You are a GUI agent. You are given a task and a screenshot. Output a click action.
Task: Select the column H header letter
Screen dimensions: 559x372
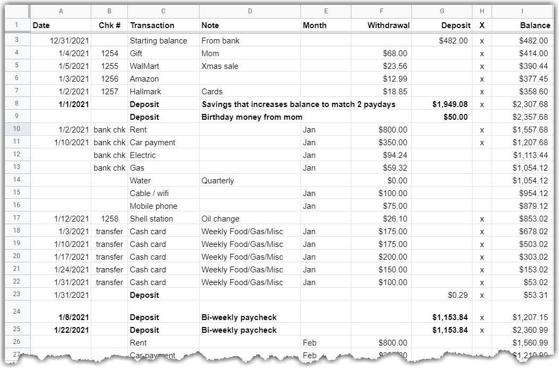pos(481,11)
